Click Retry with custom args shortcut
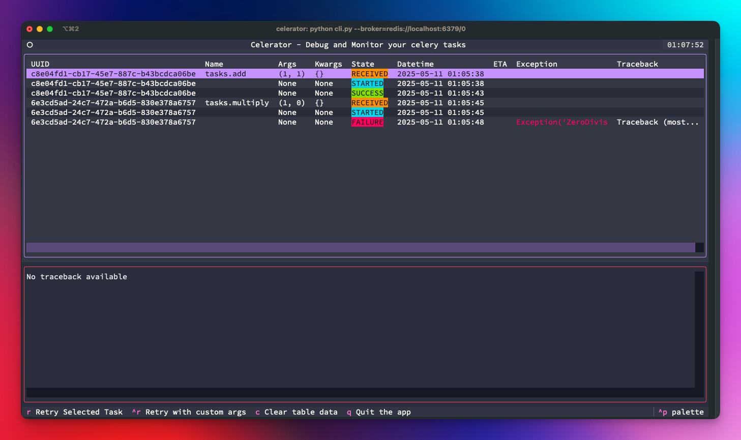Image resolution: width=741 pixels, height=440 pixels. click(189, 412)
